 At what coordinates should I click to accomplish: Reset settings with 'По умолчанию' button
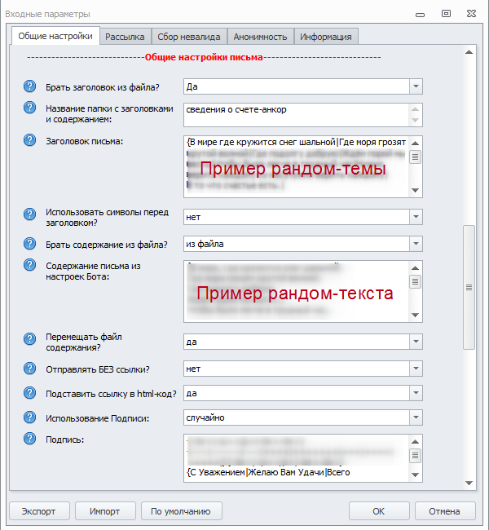tap(181, 511)
